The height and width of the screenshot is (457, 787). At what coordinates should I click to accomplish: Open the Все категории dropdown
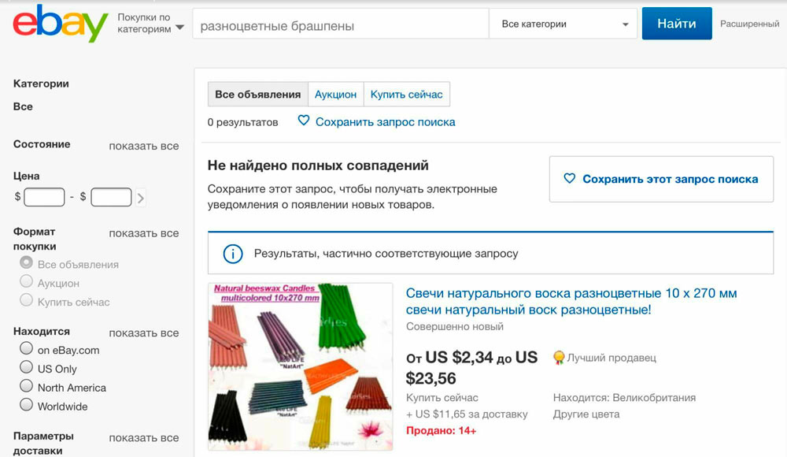pos(562,24)
